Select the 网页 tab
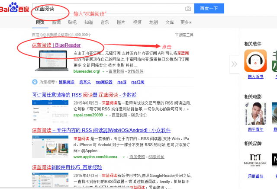This screenshot has height=189, width=277. (40, 22)
